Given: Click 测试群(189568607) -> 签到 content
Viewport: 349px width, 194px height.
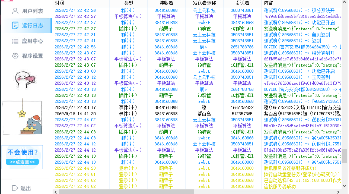Looking at the screenshot, I should coord(292,41).
